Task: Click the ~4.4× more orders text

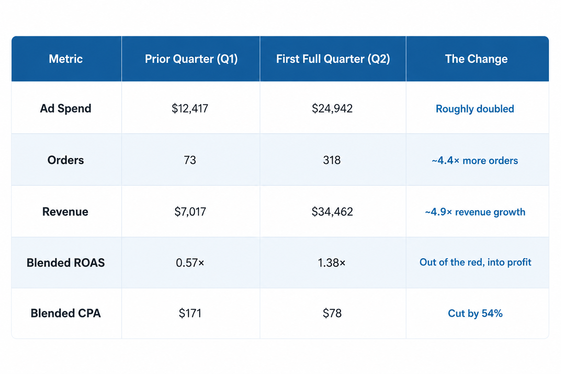Action: (x=475, y=161)
